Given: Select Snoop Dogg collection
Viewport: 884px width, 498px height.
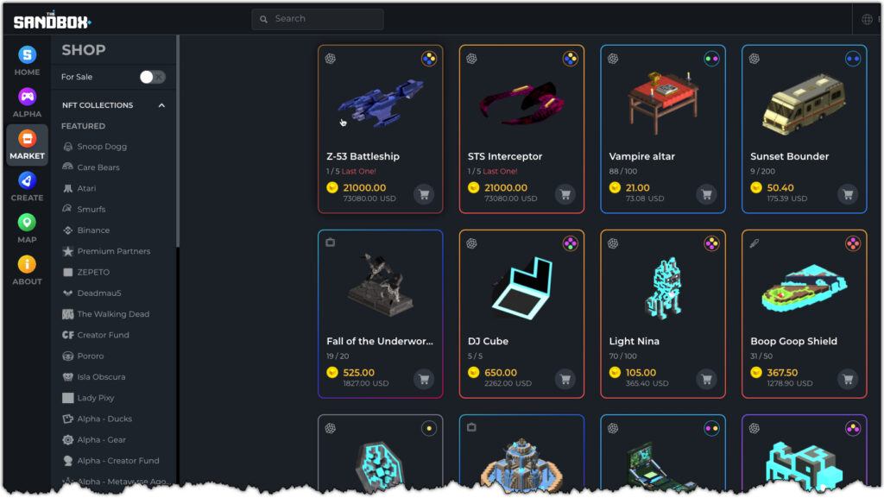Looking at the screenshot, I should [102, 147].
